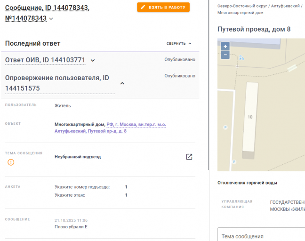Click Опровержение пользователя, ID 144151575 title

click(57, 83)
